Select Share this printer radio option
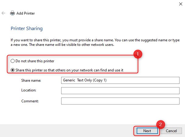Image resolution: width=185 pixels, height=137 pixels. point(67,70)
